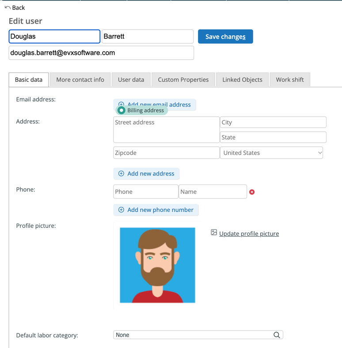Click the Phone: label
Viewport: 342px width, 348px height.
pyautogui.click(x=26, y=189)
